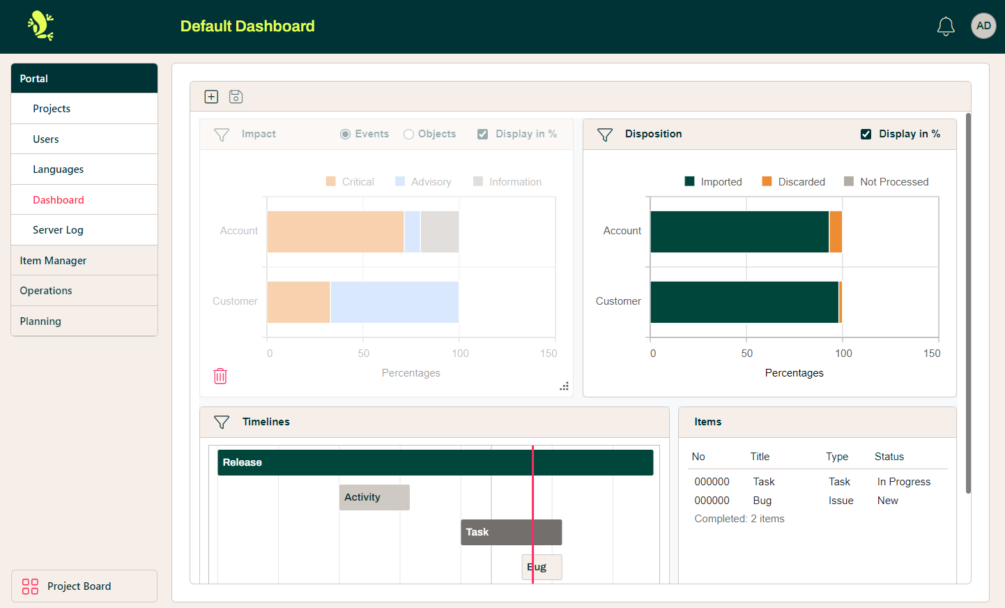Toggle Display in % in Impact panel
1005x608 pixels.
pos(482,135)
